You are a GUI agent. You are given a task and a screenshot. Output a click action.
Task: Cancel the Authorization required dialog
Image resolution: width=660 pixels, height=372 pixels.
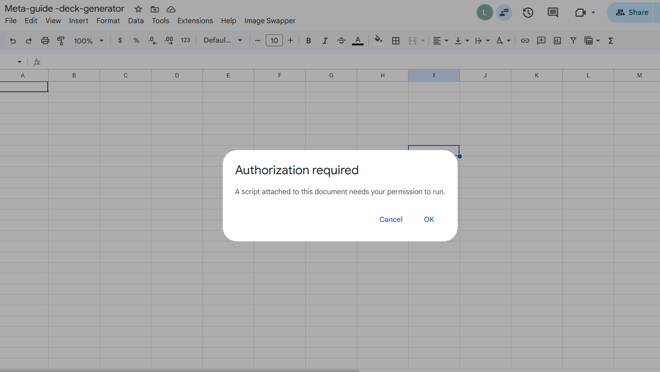pos(390,220)
